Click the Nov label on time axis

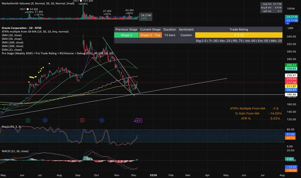117,175
